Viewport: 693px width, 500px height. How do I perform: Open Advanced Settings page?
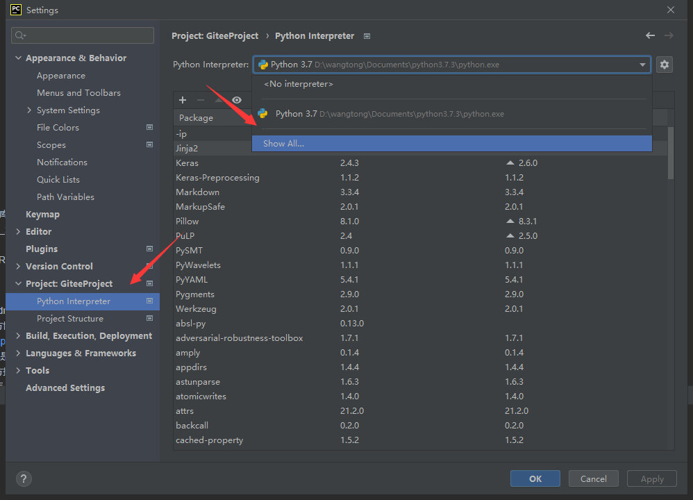pos(65,387)
